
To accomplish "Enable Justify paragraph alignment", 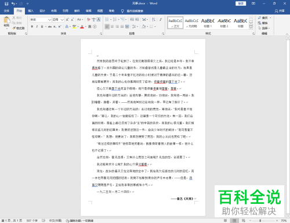I will tap(122, 27).
